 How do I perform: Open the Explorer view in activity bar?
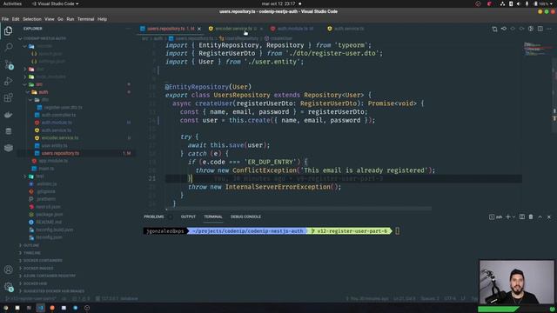(x=8, y=31)
